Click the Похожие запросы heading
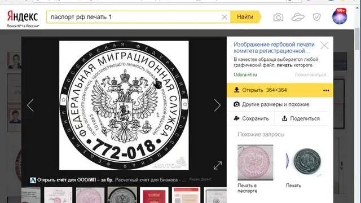 (x=261, y=134)
